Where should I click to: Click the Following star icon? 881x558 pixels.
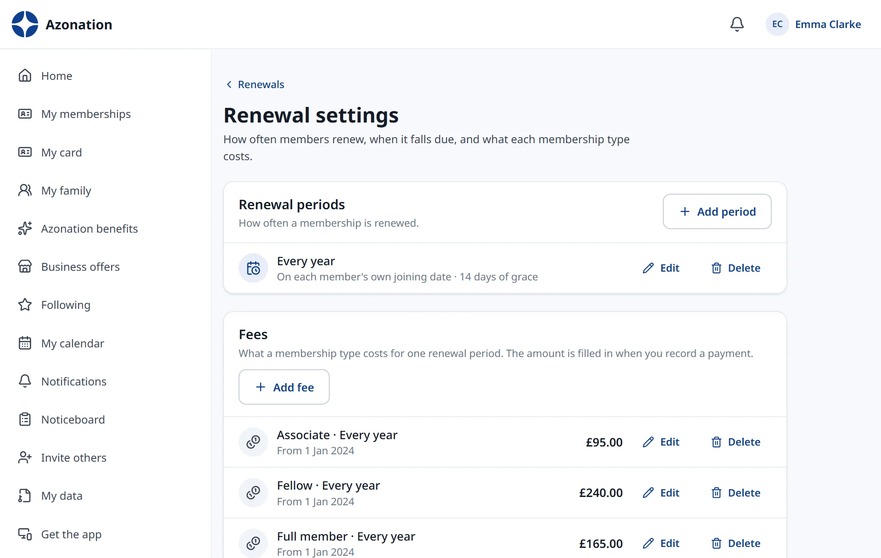(x=25, y=305)
